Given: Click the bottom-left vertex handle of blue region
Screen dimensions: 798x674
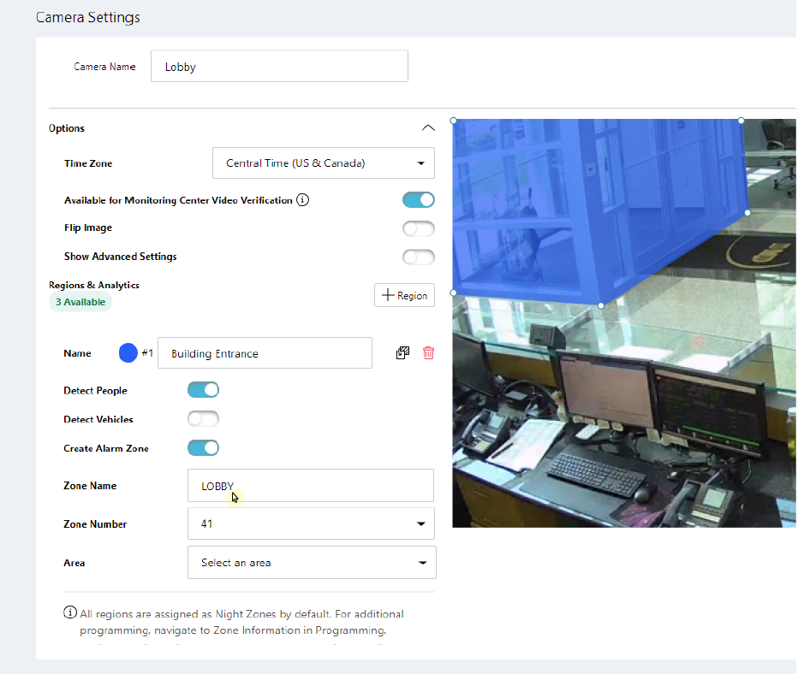Looking at the screenshot, I should point(453,293).
